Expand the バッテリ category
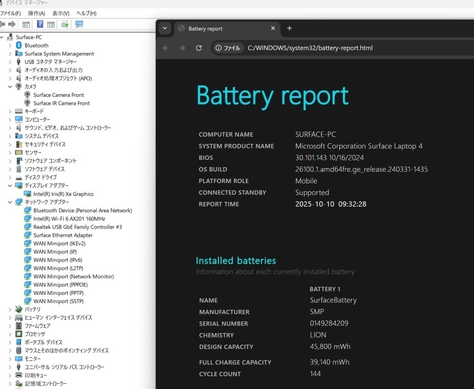 [x=10, y=309]
